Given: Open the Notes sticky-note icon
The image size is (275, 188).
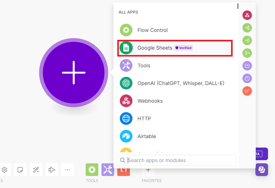Looking at the screenshot, I should [x=20, y=170].
